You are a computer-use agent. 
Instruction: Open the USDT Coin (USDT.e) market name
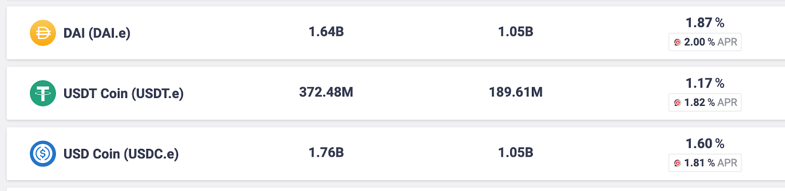click(x=124, y=94)
